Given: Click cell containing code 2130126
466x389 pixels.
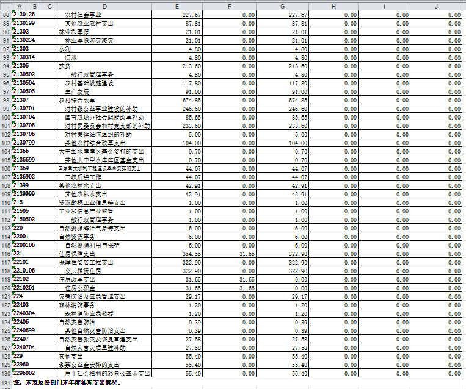Looking at the screenshot, I should coord(24,15).
